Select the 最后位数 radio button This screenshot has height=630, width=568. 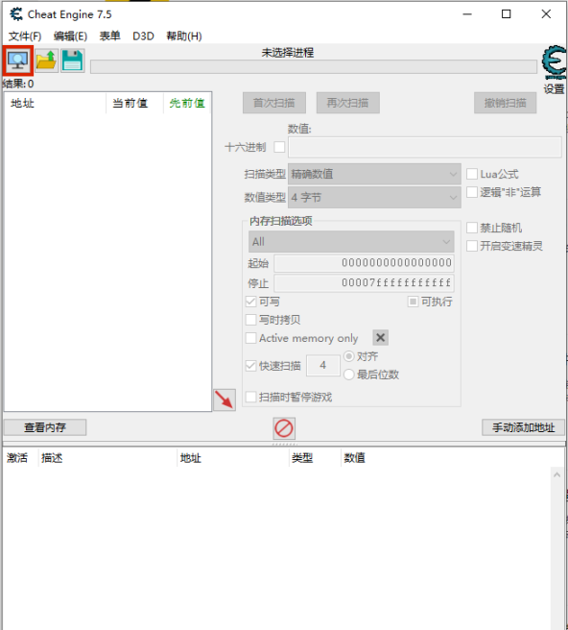coord(349,375)
